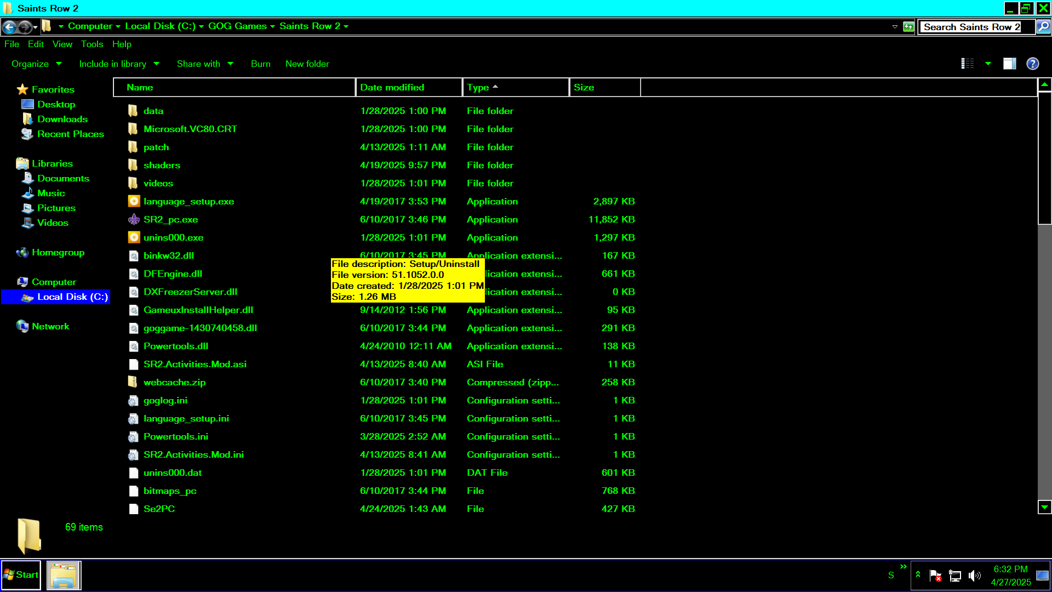Toggle the preview pane icon
This screenshot has width=1052, height=592.
tap(1009, 64)
